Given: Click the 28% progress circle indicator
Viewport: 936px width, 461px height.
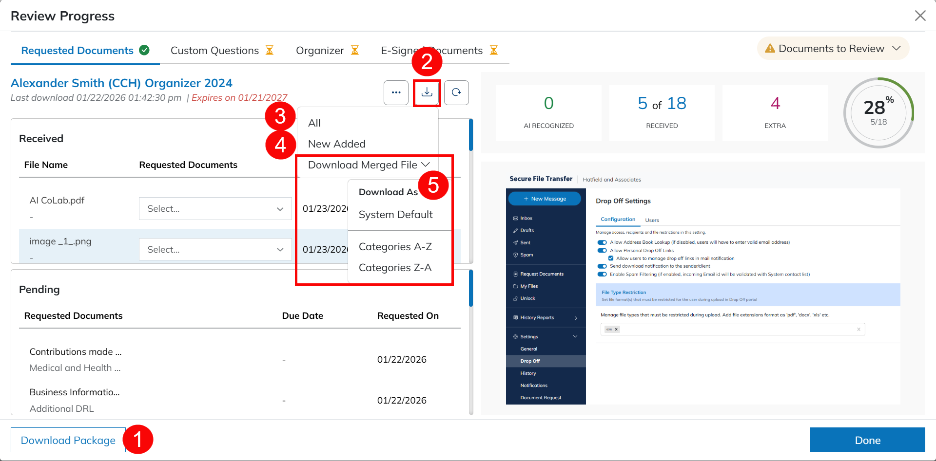Looking at the screenshot, I should click(878, 112).
